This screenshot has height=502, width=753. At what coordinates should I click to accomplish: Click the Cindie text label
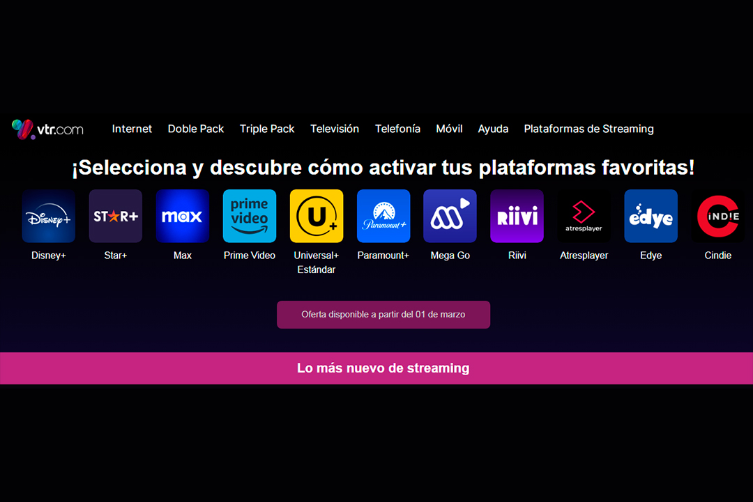(717, 256)
